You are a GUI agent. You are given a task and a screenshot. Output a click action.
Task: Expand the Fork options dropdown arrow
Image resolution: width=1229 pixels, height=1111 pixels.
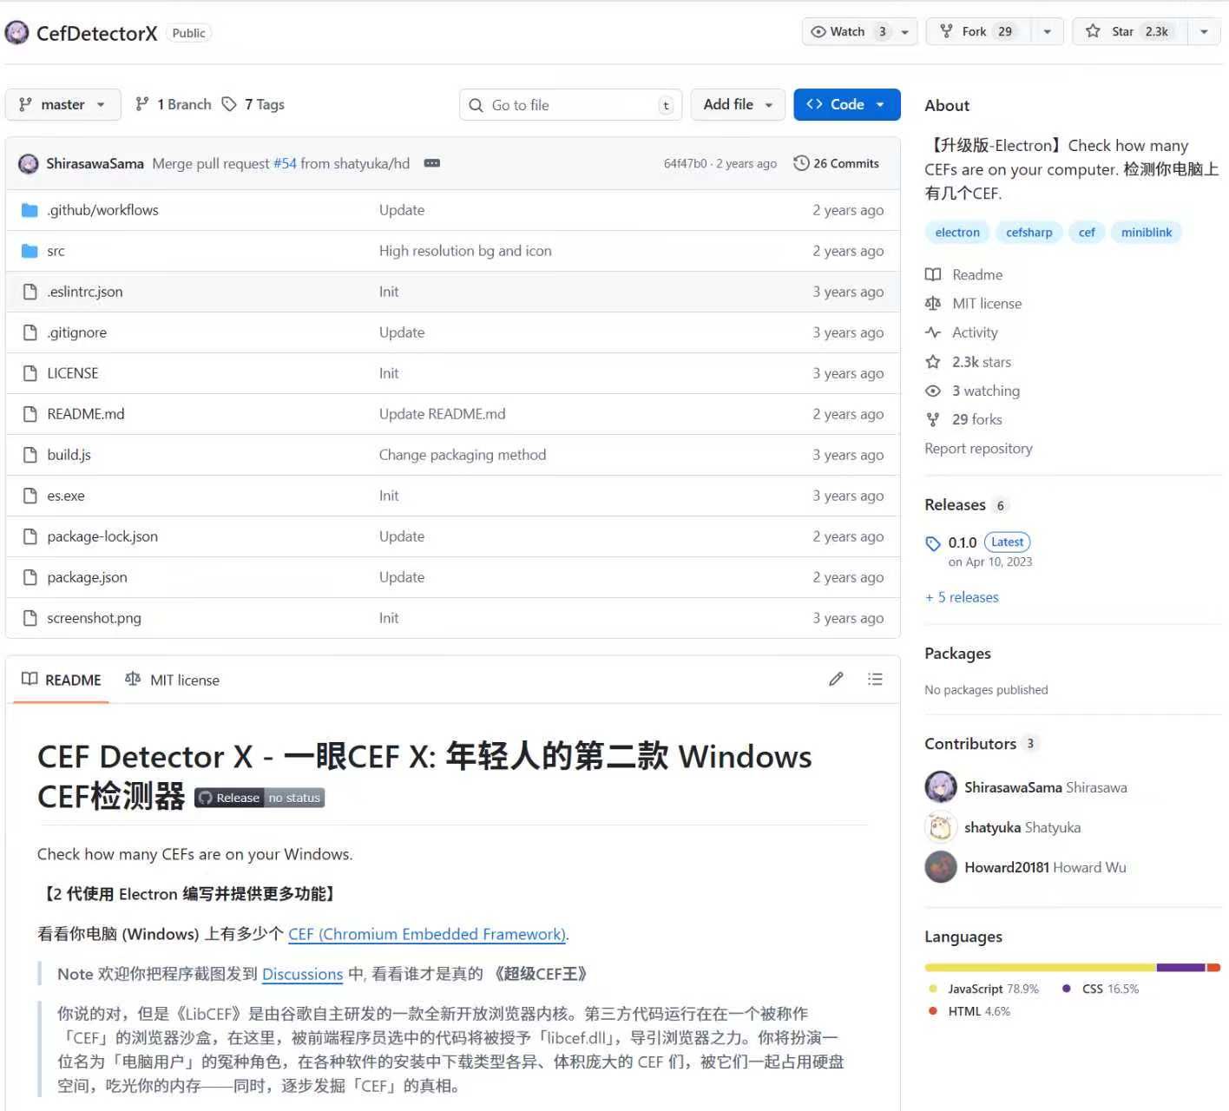click(x=1048, y=32)
